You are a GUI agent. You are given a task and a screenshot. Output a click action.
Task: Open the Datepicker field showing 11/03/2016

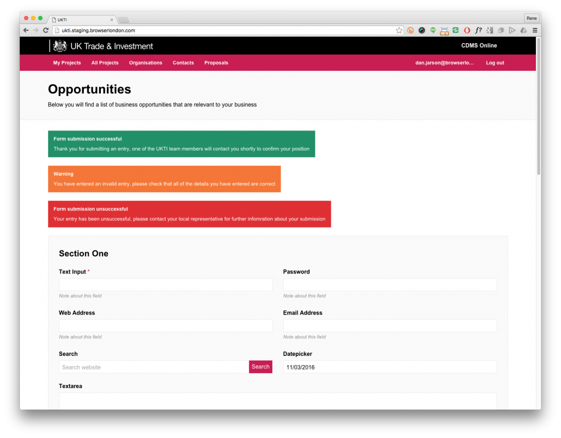coord(390,367)
